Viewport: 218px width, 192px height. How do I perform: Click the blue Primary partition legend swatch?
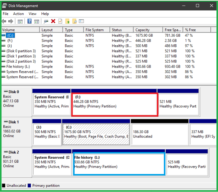tap(29, 185)
